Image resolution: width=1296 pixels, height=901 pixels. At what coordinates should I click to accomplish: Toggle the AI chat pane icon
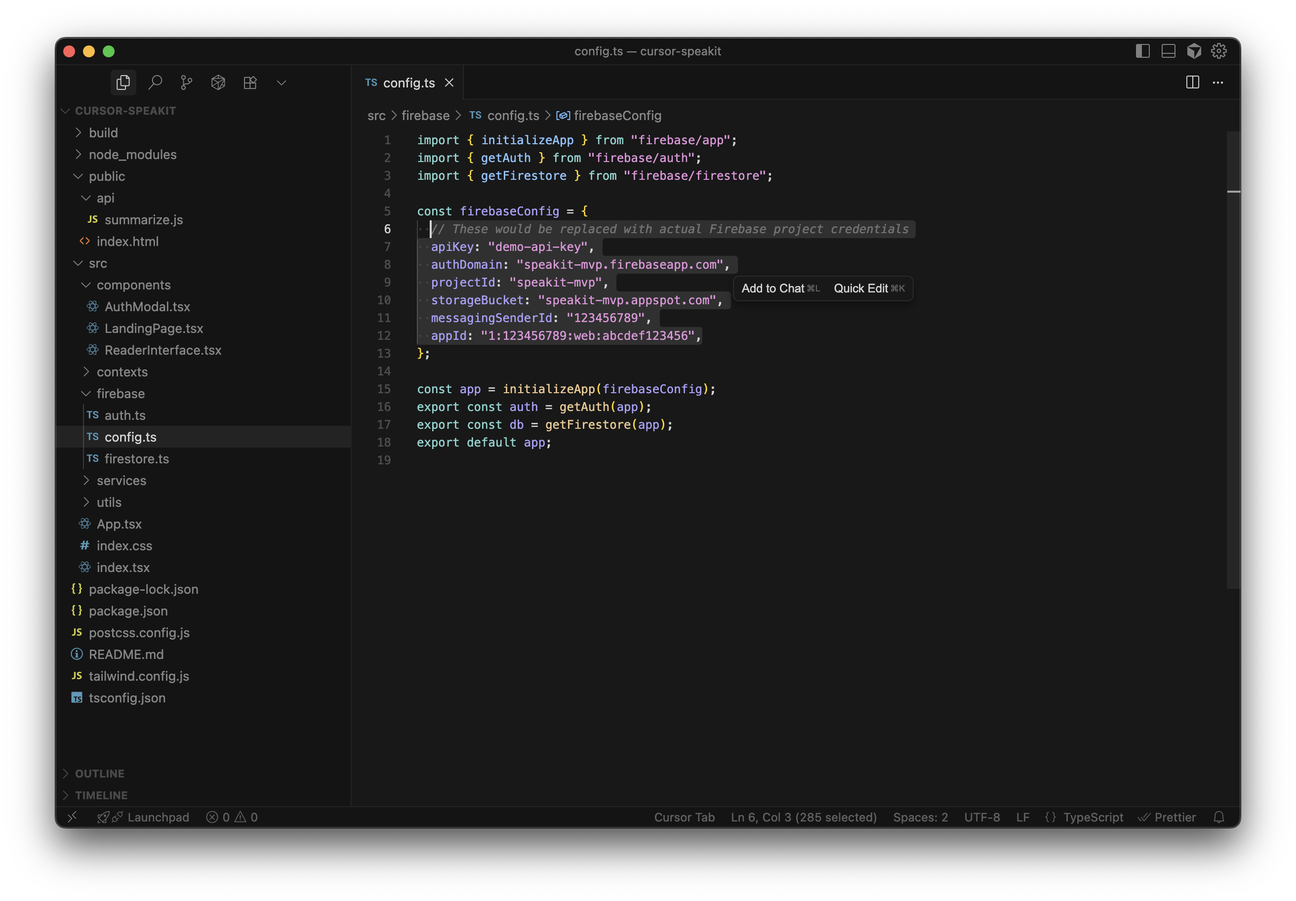point(1194,51)
